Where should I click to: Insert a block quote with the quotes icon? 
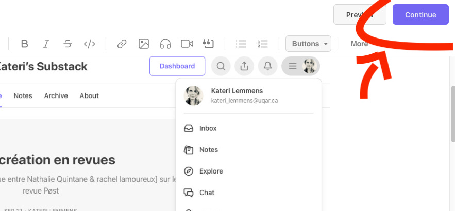point(208,44)
